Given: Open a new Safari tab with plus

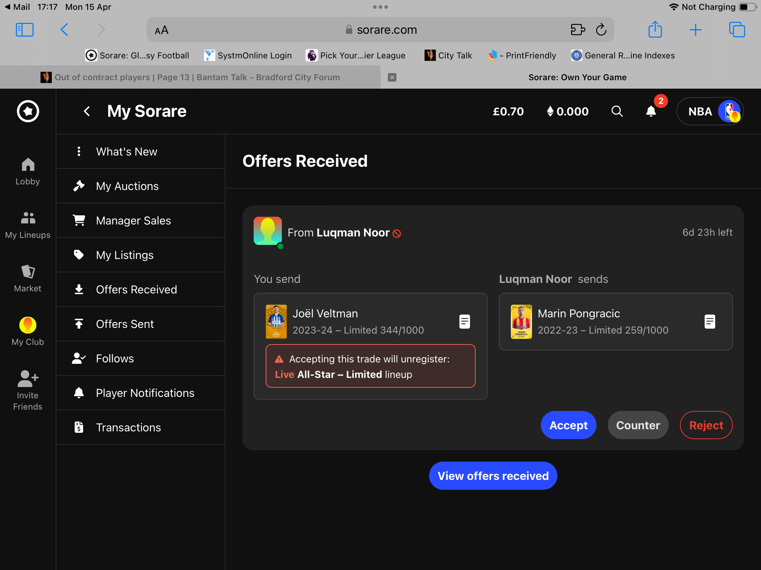Looking at the screenshot, I should click(695, 30).
